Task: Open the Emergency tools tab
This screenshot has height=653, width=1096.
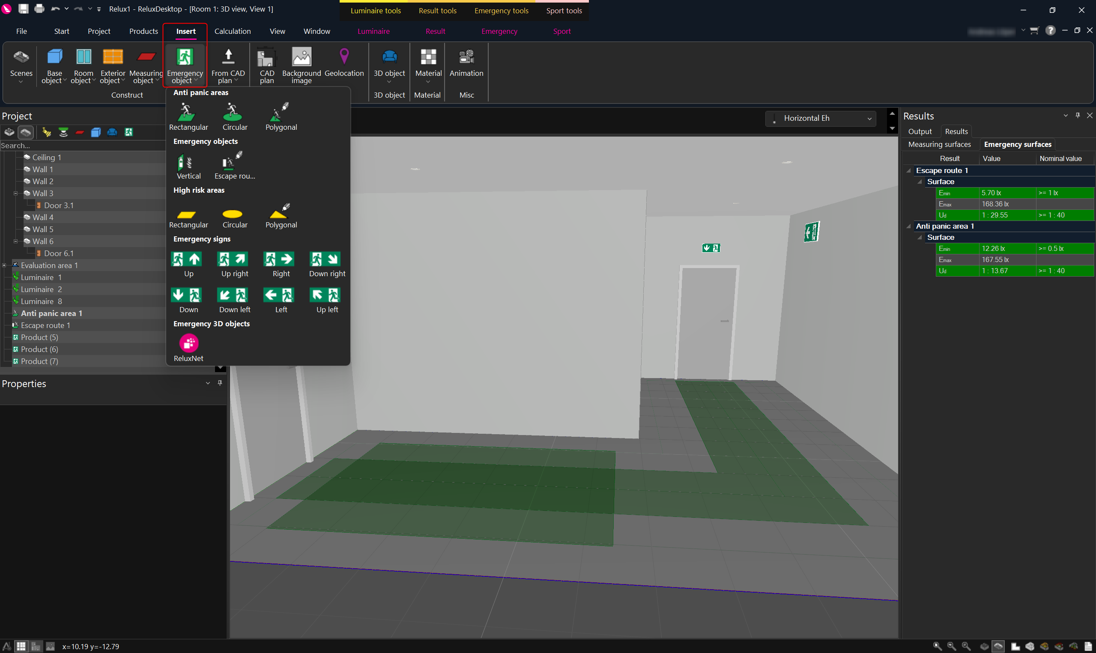Action: [x=501, y=11]
